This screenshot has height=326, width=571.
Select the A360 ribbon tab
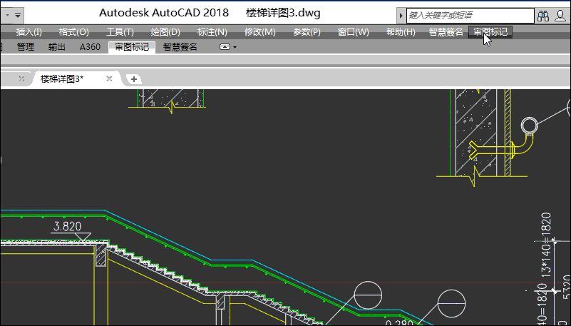coord(90,47)
